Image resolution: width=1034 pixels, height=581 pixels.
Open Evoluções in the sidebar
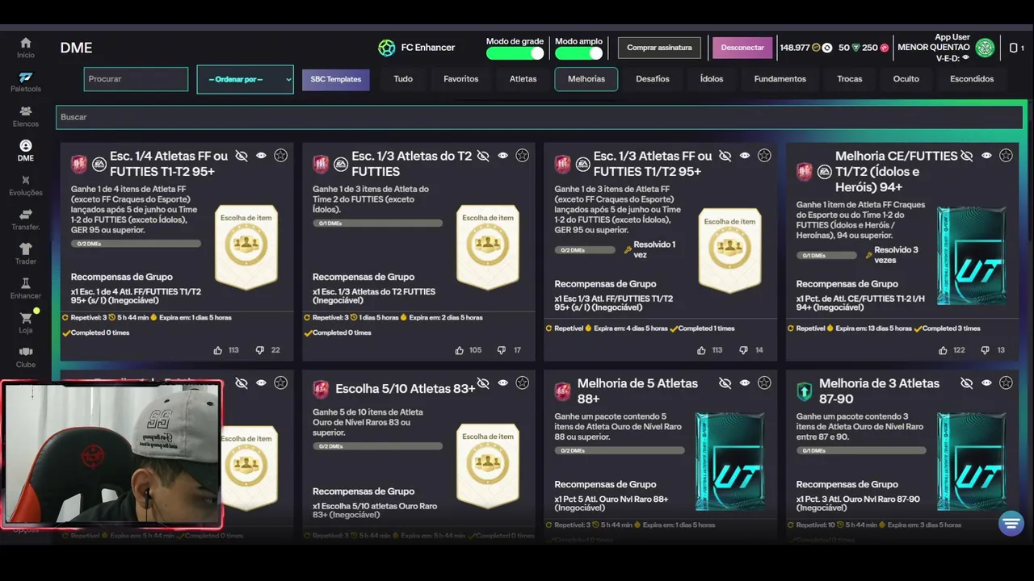(26, 186)
